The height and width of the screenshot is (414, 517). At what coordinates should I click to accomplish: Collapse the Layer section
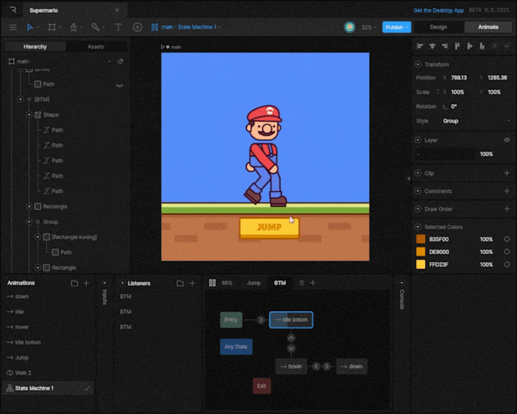(x=418, y=140)
